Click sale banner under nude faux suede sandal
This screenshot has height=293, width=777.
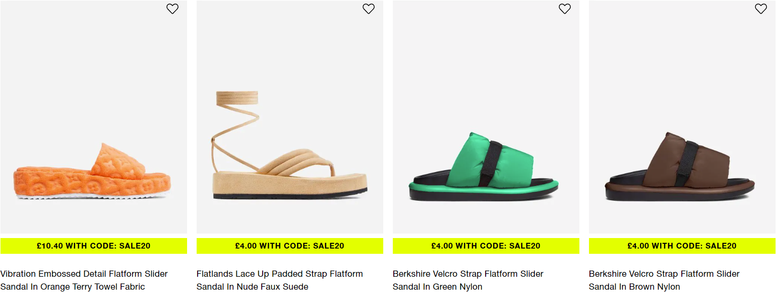(290, 246)
